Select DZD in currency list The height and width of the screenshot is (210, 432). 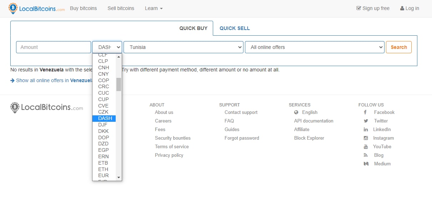click(x=104, y=144)
